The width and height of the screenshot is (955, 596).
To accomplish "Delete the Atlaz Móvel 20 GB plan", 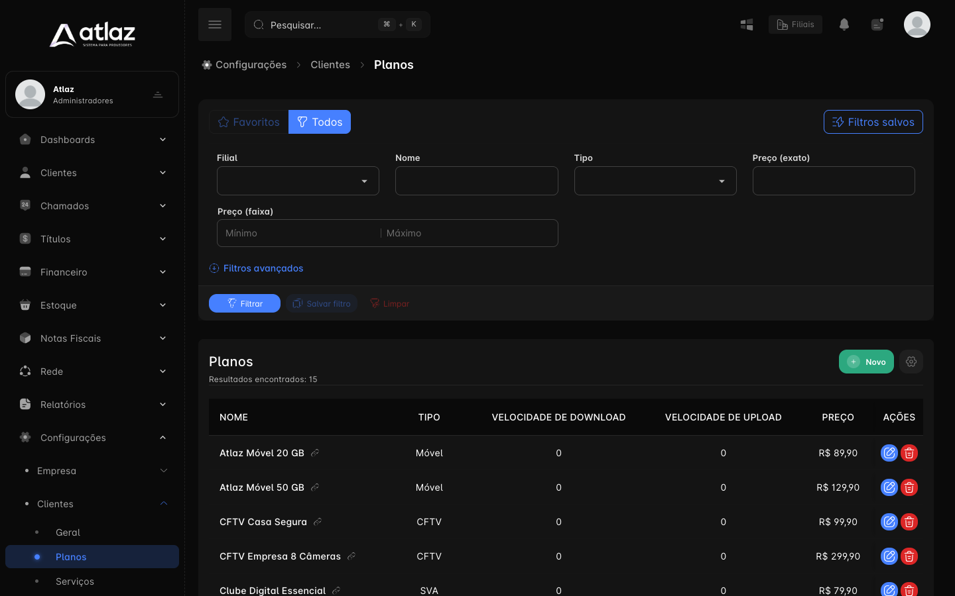I will [909, 453].
